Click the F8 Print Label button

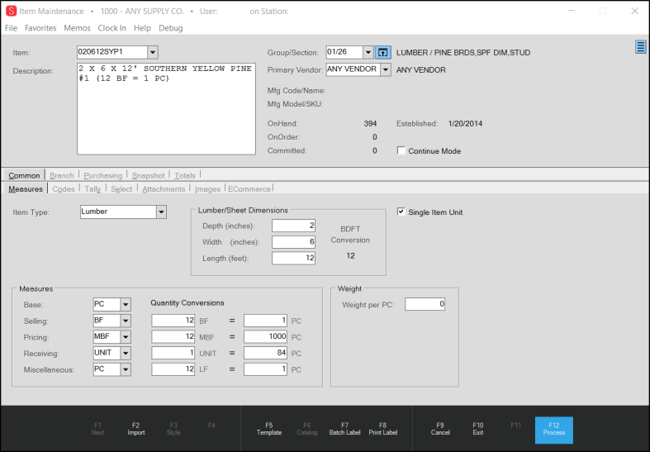pyautogui.click(x=383, y=429)
